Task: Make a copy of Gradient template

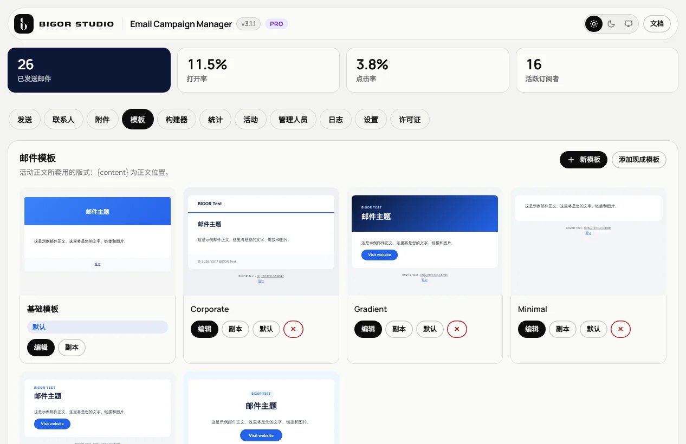Action: click(399, 329)
